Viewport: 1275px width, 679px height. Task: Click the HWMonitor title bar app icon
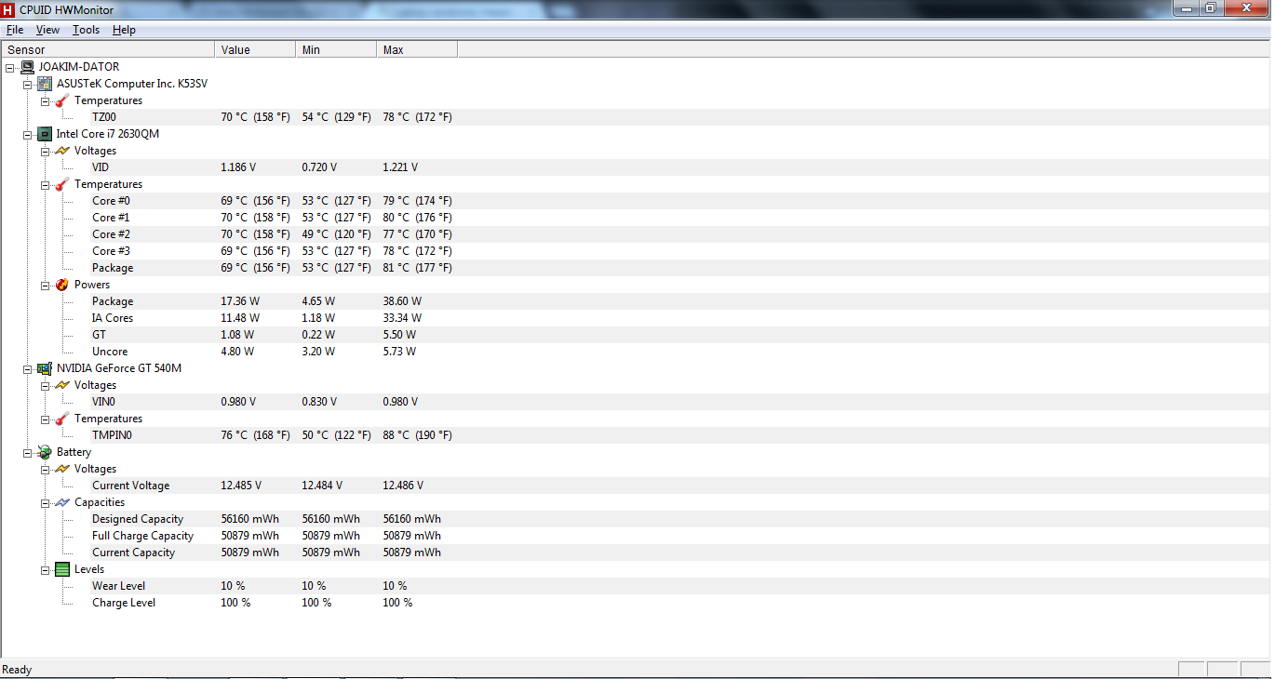point(8,9)
